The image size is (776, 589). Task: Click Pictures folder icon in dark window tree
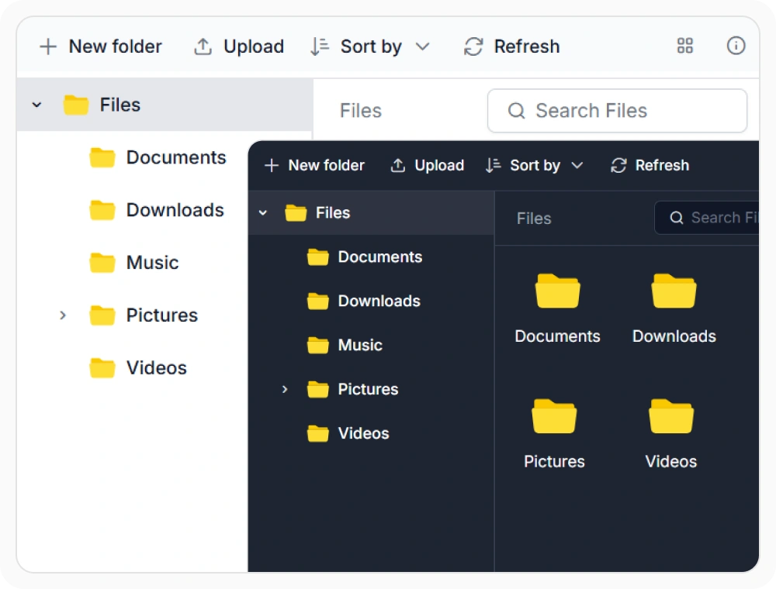[x=317, y=389]
